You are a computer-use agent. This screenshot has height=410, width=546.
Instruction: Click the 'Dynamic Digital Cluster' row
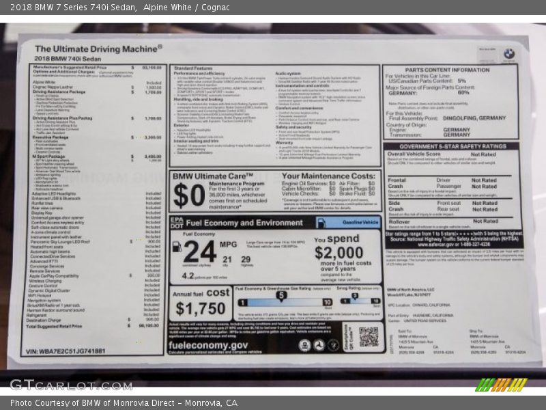click(94, 290)
